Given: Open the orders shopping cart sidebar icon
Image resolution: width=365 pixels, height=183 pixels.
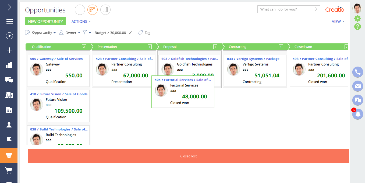Looking at the screenshot, I should 9,170.
